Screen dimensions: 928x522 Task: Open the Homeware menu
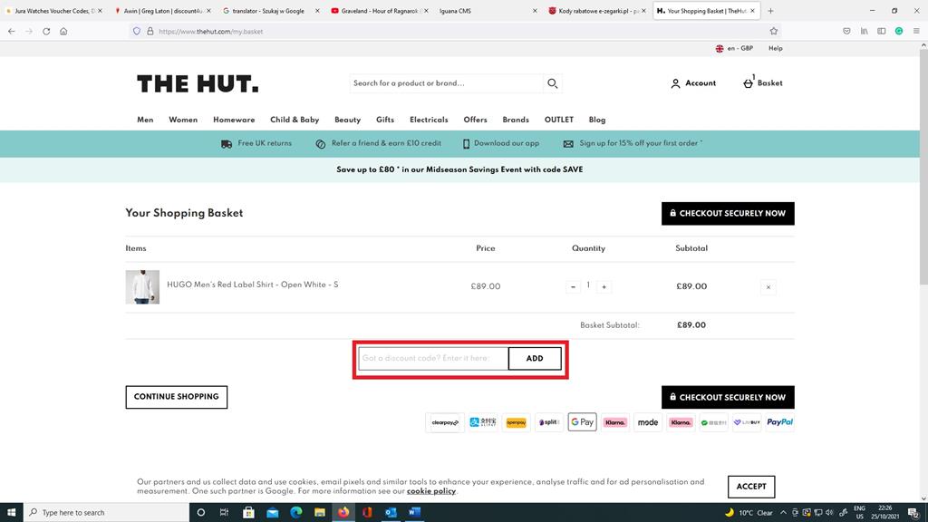[x=234, y=120]
